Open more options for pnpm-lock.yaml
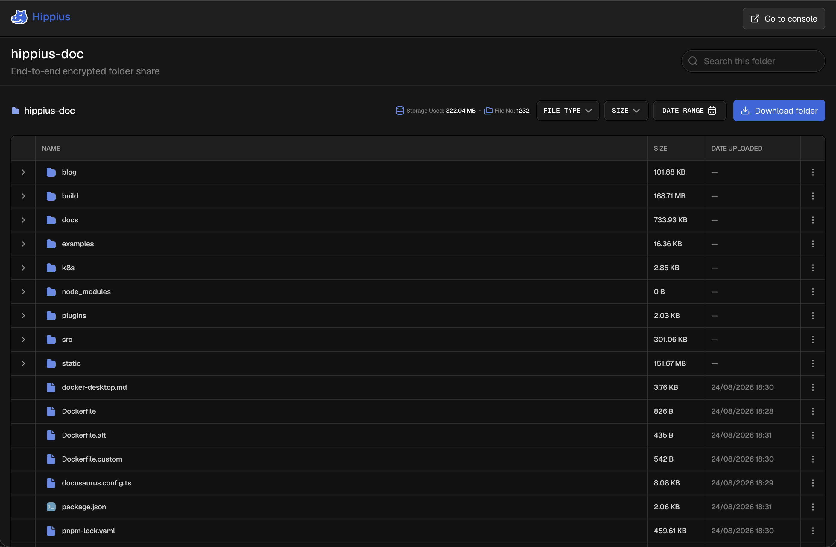Image resolution: width=836 pixels, height=547 pixels. click(x=813, y=531)
